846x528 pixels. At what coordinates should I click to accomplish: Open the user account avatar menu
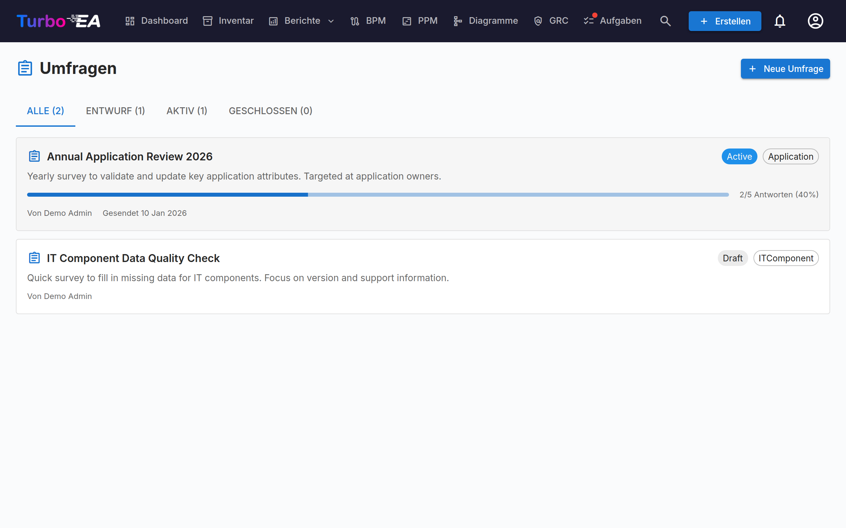pyautogui.click(x=815, y=21)
